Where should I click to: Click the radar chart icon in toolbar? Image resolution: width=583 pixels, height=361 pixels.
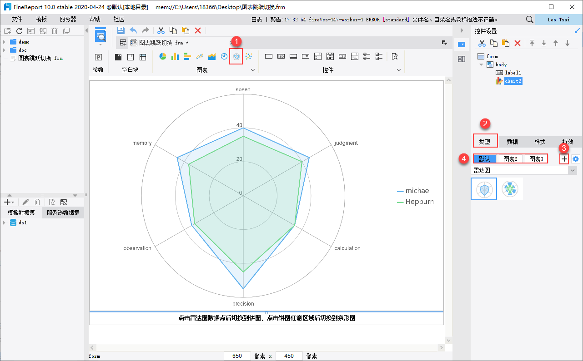(236, 57)
